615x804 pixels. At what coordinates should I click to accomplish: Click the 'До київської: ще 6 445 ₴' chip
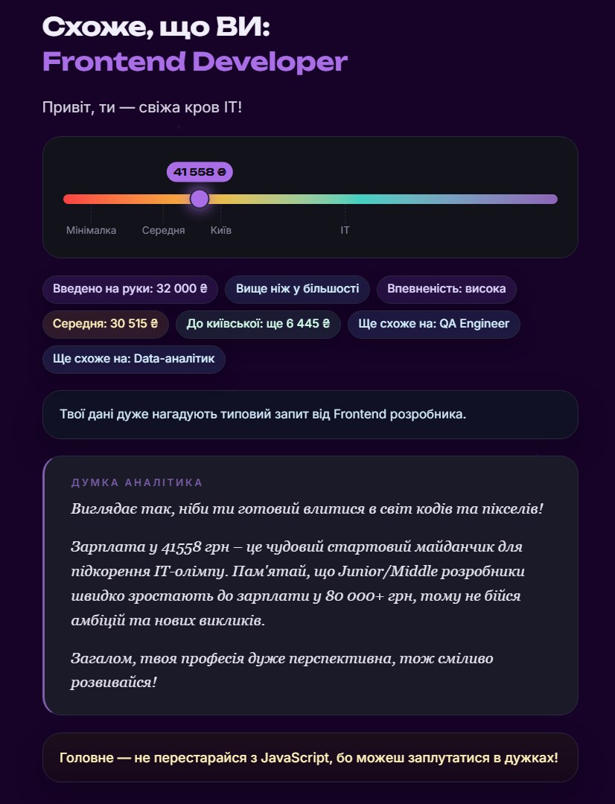coord(258,324)
